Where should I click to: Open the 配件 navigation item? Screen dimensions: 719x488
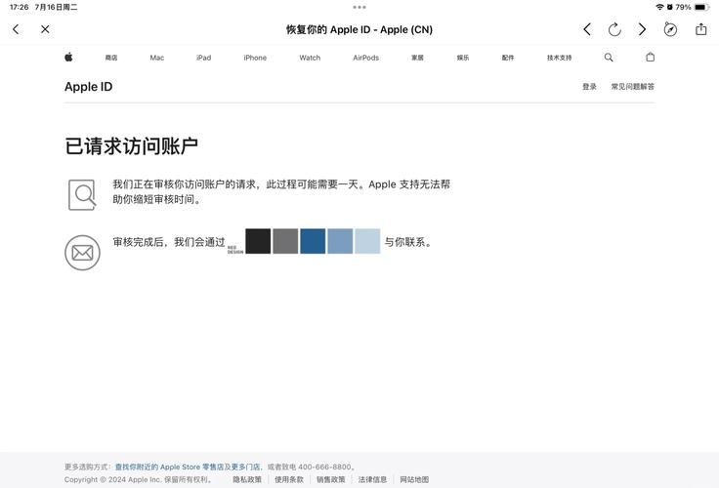pos(508,58)
